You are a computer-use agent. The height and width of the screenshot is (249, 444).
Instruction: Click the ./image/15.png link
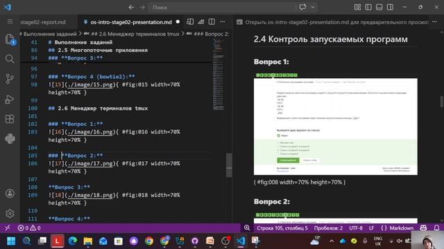coord(90,84)
